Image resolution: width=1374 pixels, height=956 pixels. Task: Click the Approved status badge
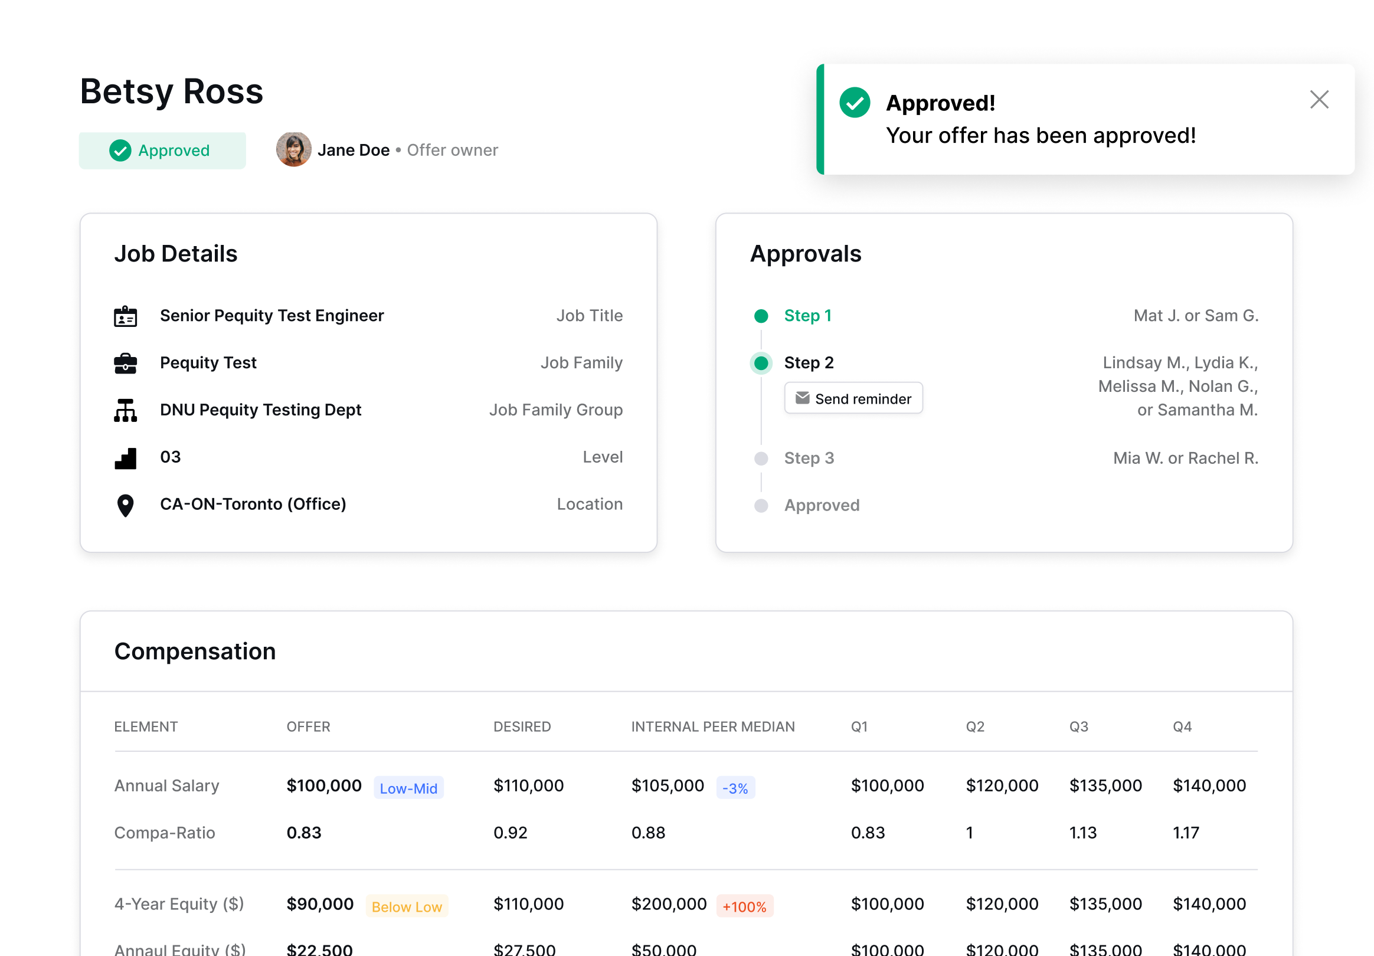pyautogui.click(x=162, y=150)
